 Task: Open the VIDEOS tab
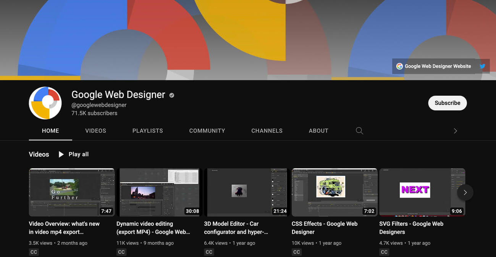96,131
